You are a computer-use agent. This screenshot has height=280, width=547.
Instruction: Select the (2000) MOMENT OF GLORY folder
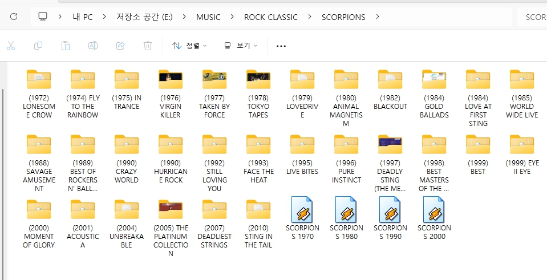coord(39,224)
